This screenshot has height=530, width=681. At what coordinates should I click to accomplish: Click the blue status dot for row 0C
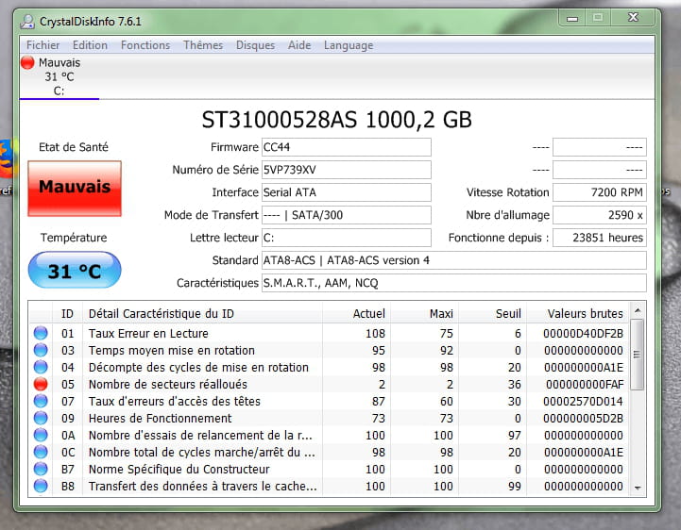coord(41,452)
